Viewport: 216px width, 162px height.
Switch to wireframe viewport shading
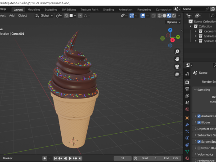[x=160, y=16]
